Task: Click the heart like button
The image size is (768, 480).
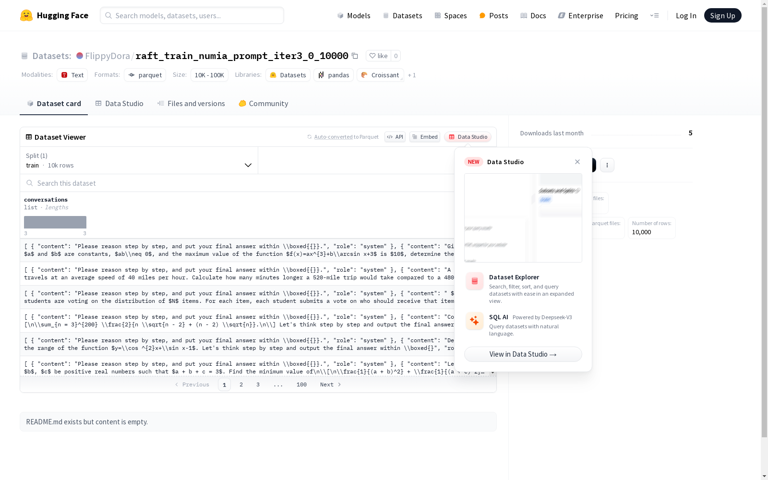Action: tap(378, 56)
